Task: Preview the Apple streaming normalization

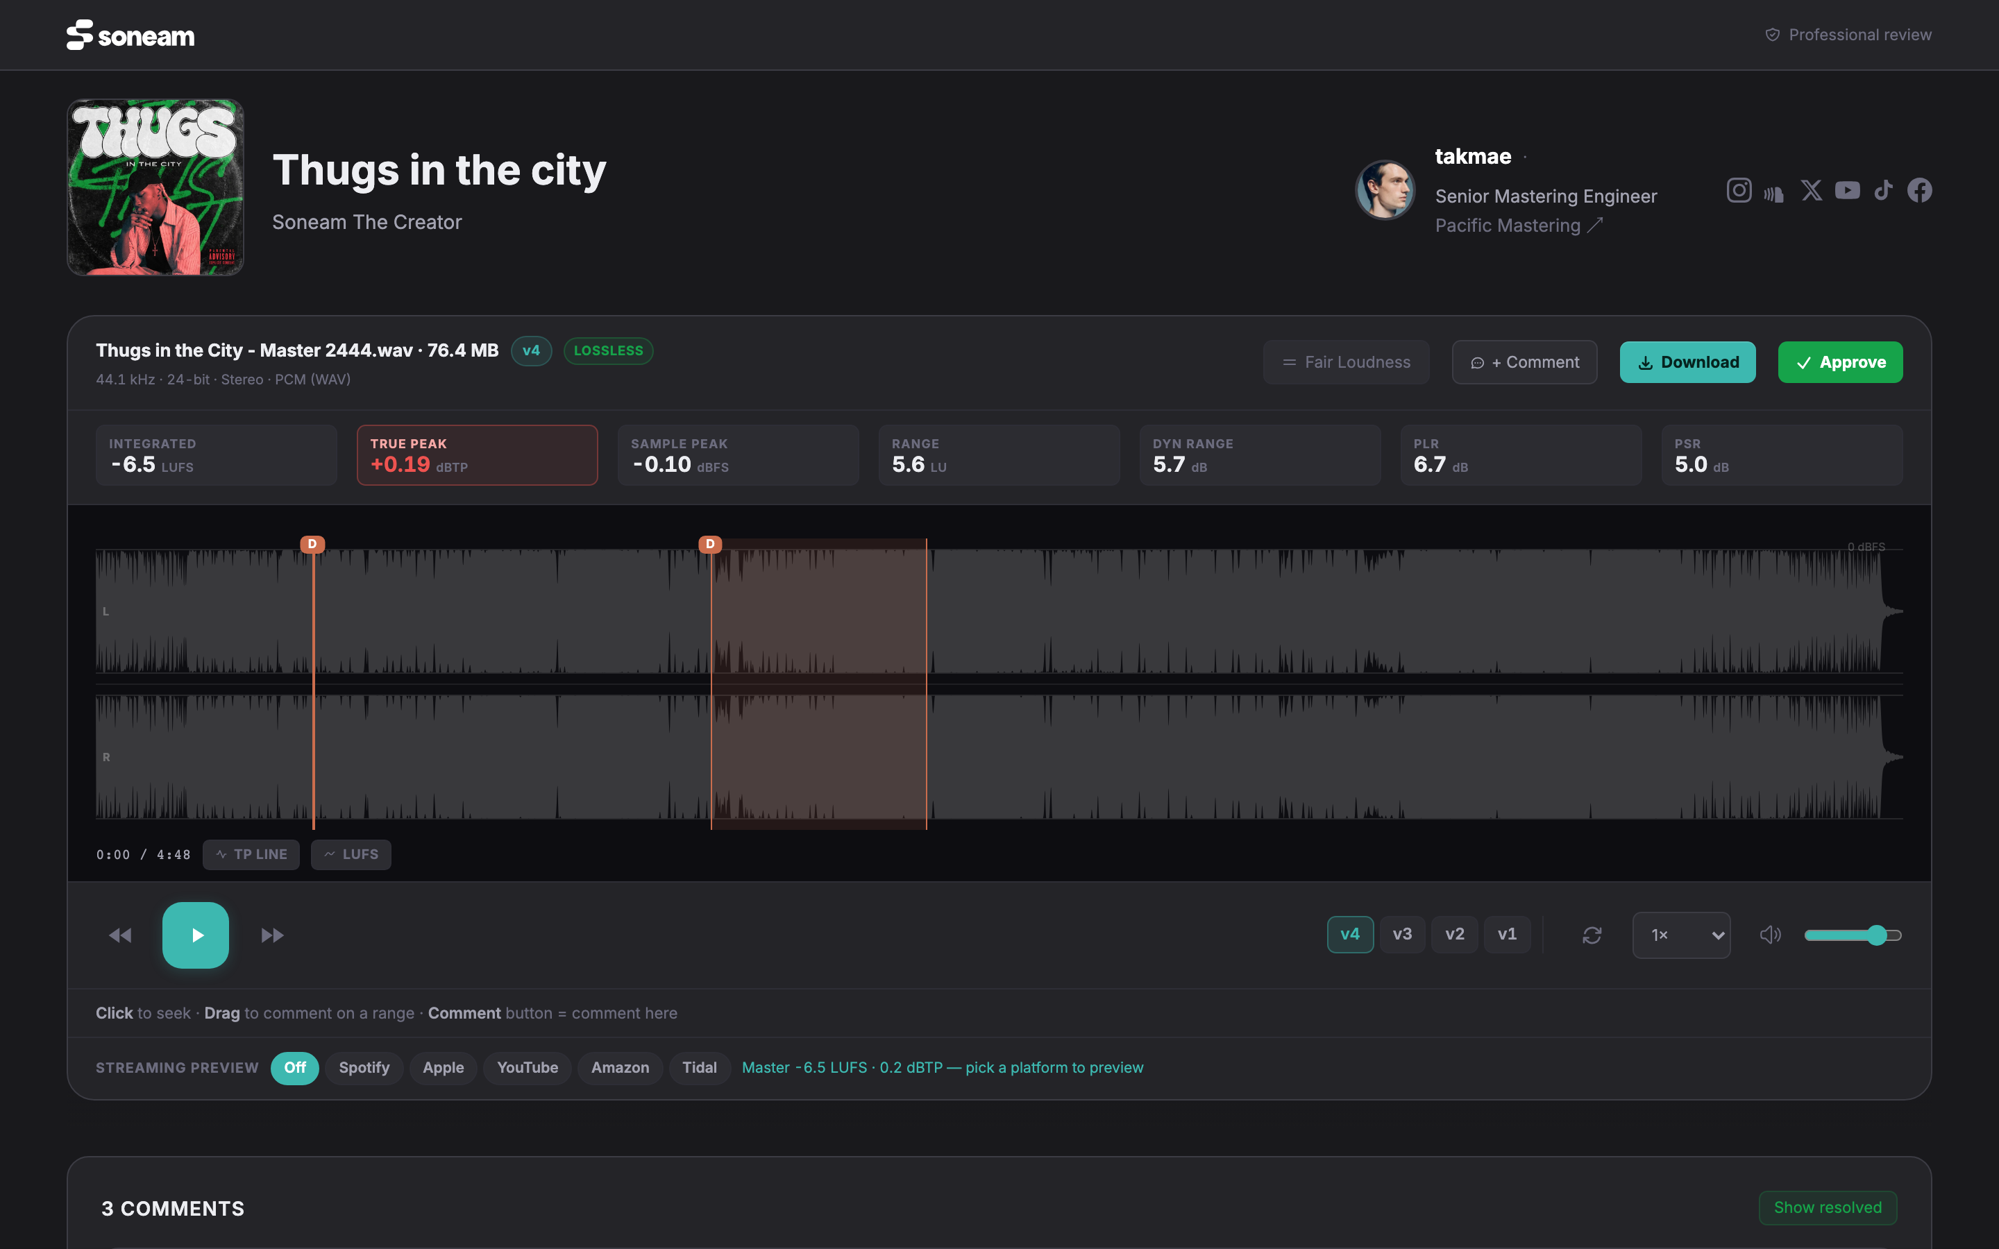Action: point(444,1067)
